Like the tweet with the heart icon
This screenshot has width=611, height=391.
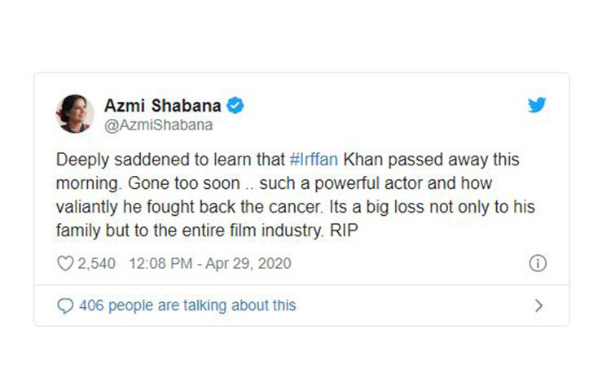pyautogui.click(x=64, y=263)
